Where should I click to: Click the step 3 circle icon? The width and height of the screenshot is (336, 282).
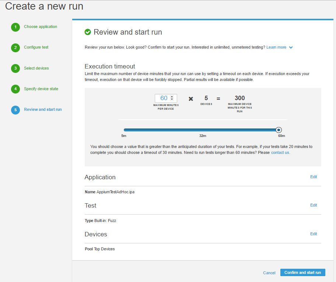pyautogui.click(x=15, y=68)
